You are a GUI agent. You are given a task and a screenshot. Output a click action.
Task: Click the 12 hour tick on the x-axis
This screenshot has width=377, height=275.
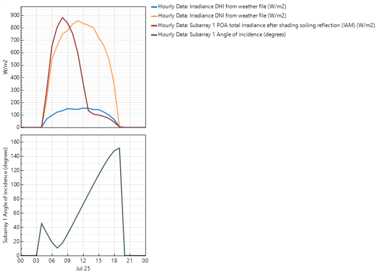click(83, 260)
